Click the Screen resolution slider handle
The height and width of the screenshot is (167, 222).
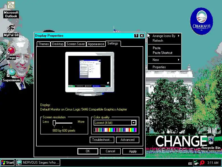[x=54, y=123]
